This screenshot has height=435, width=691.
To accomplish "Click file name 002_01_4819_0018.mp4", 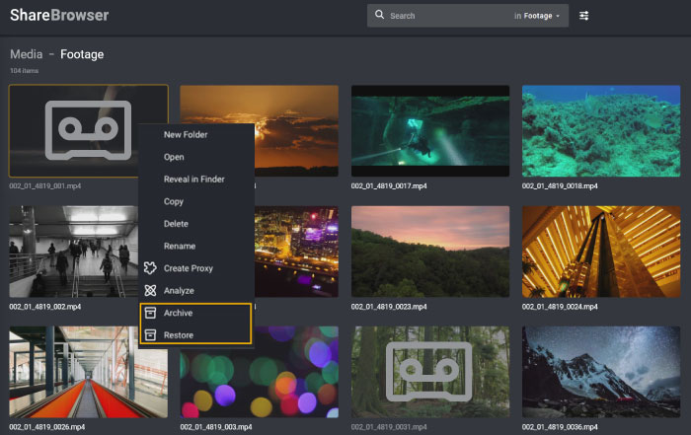I will point(560,185).
